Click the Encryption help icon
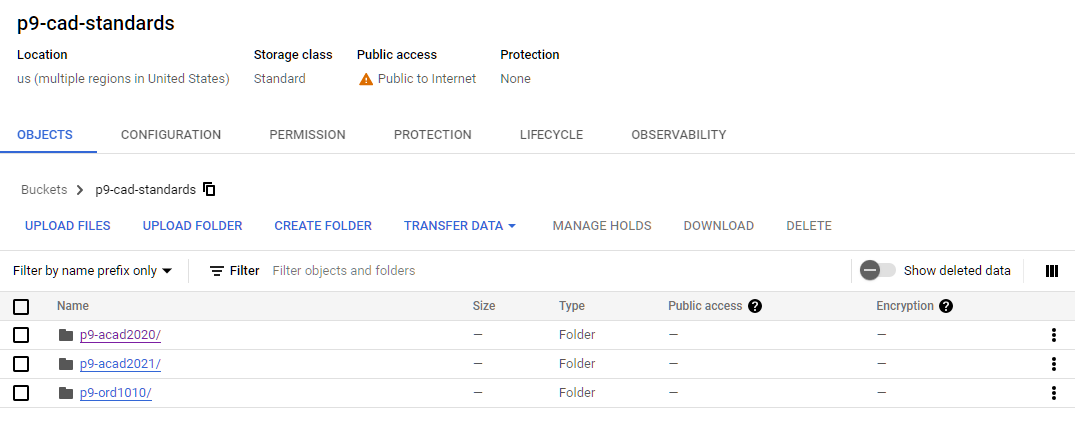1075x427 pixels. tap(946, 306)
